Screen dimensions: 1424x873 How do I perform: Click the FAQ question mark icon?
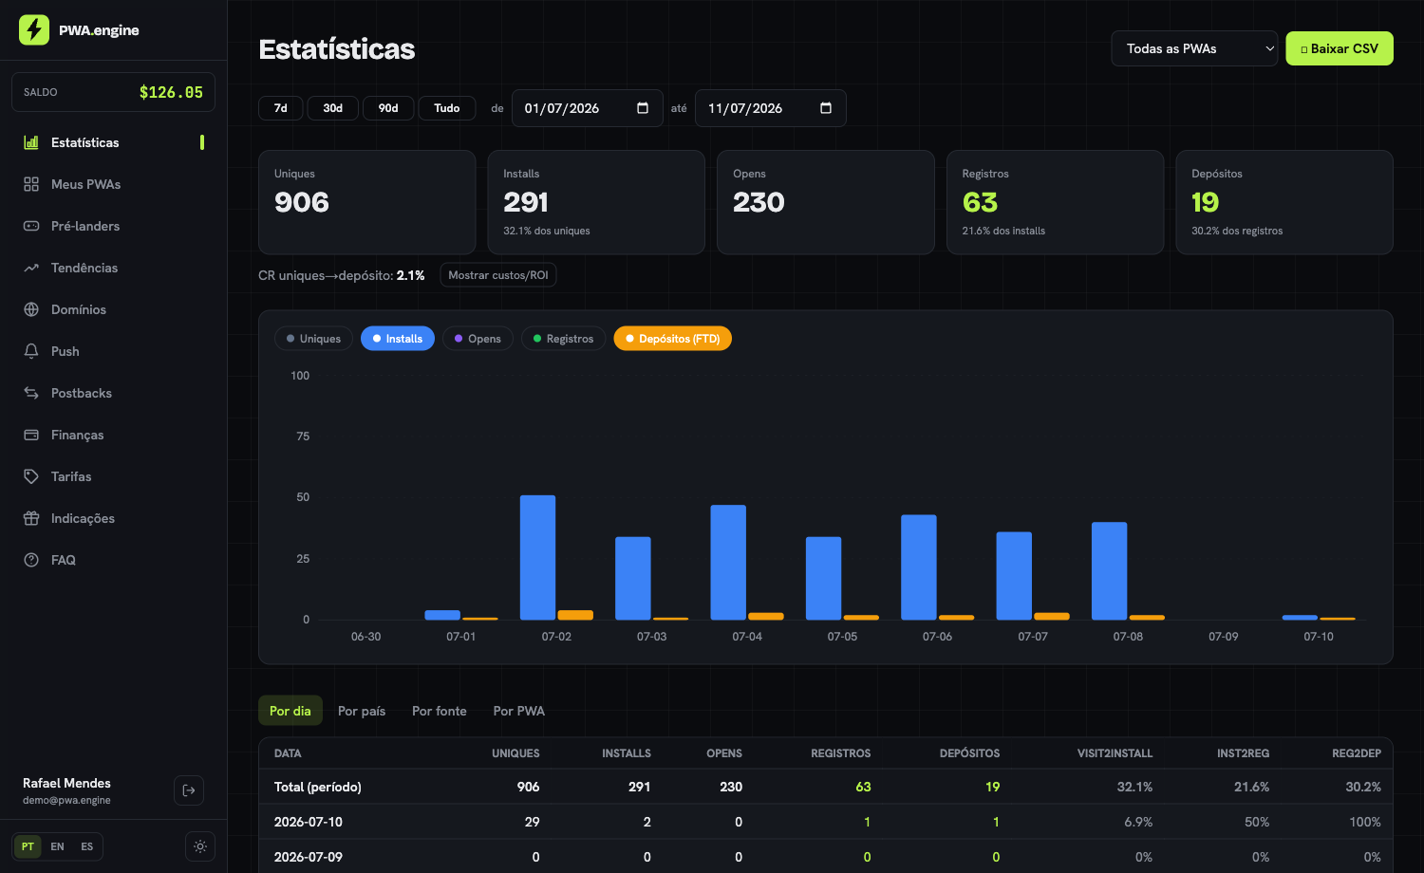coord(31,560)
